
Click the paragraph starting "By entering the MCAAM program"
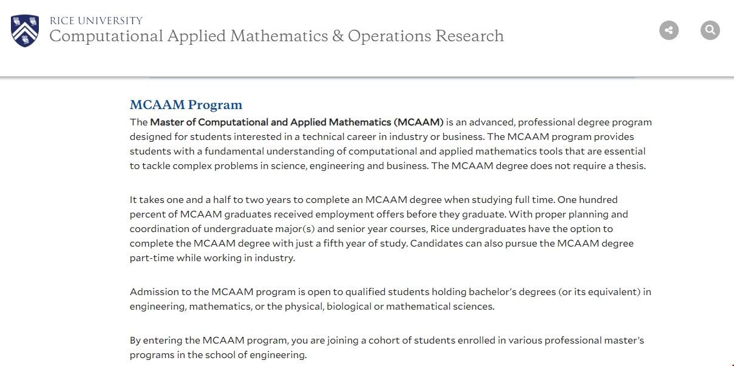pyautogui.click(x=387, y=347)
